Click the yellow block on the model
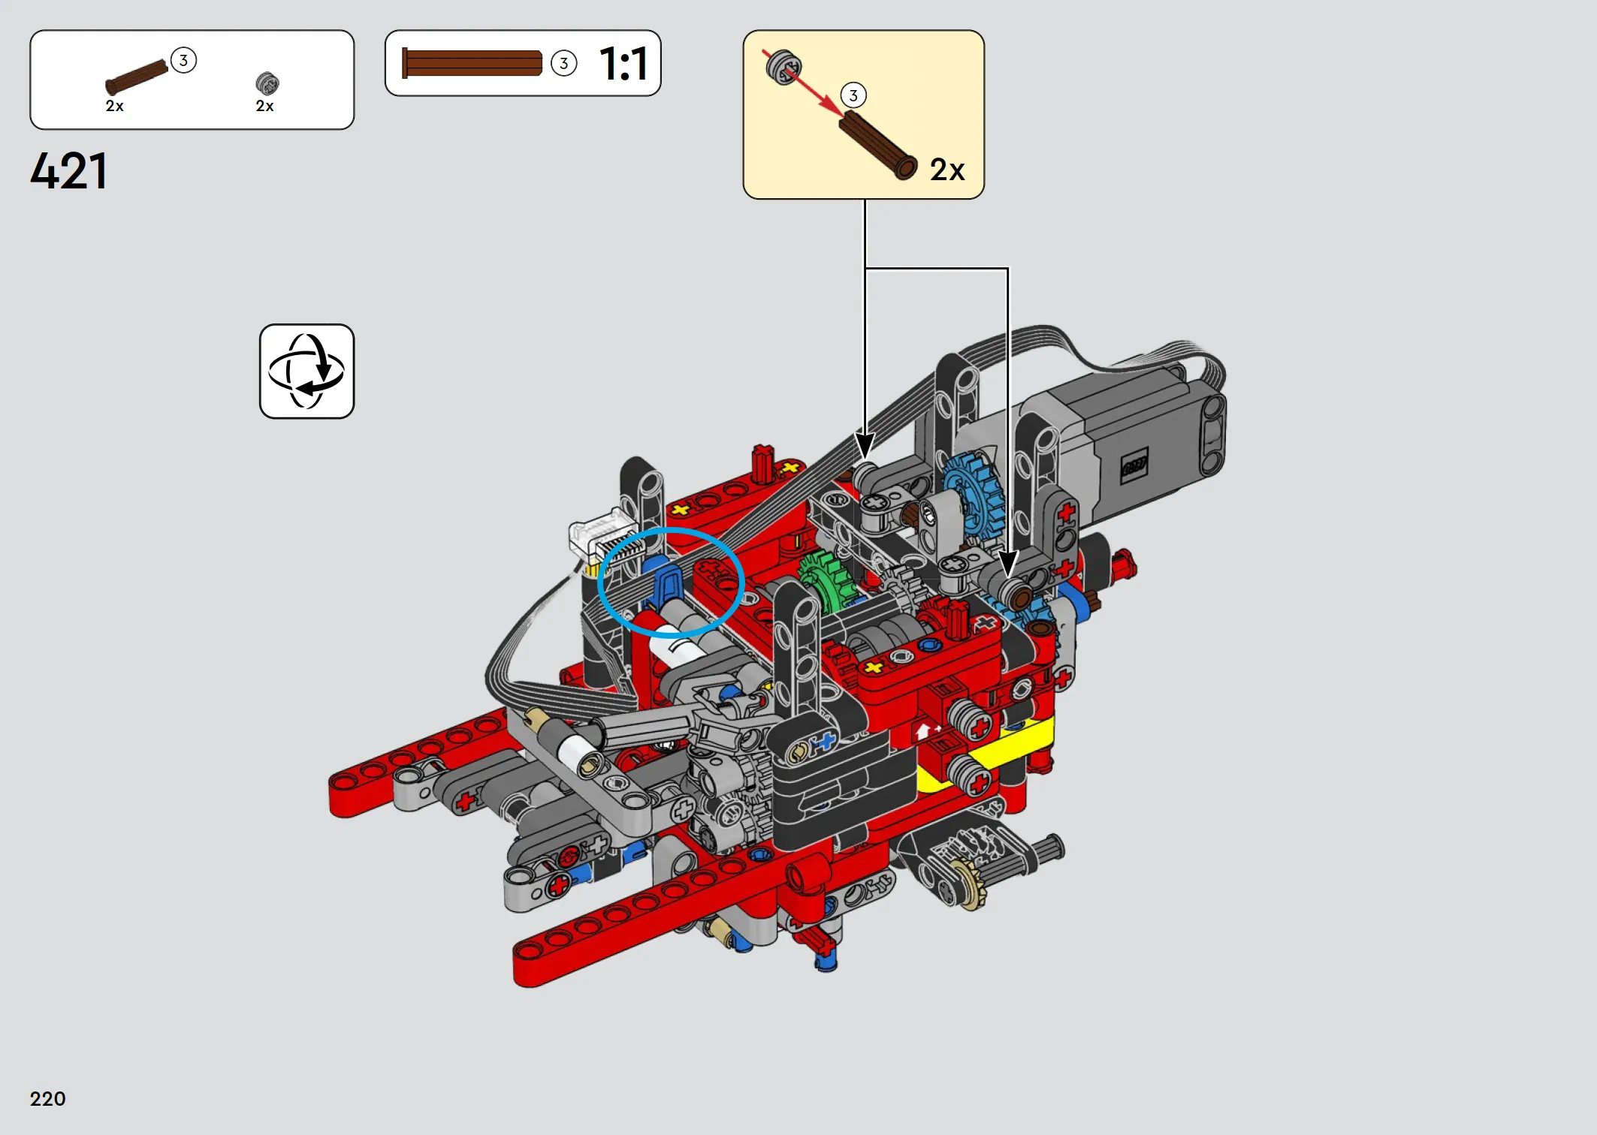The width and height of the screenshot is (1597, 1135). 986,756
